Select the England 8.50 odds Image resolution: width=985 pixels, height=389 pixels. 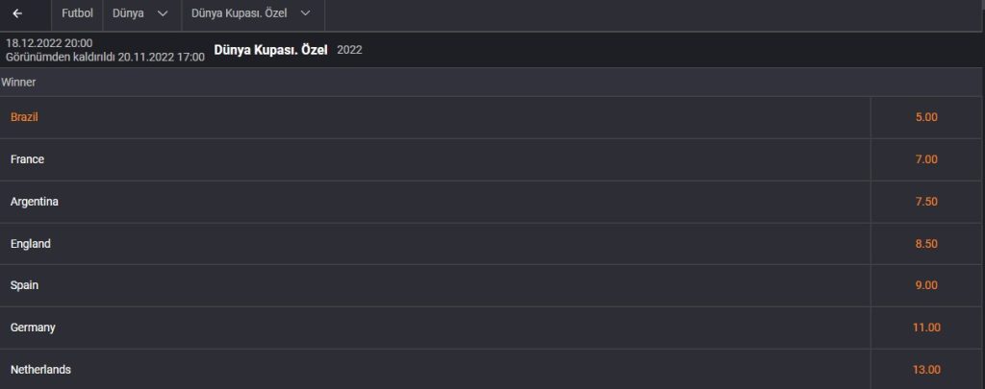pos(926,243)
